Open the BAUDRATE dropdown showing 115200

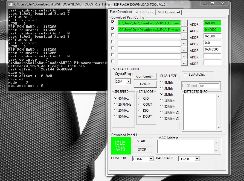point(197,159)
